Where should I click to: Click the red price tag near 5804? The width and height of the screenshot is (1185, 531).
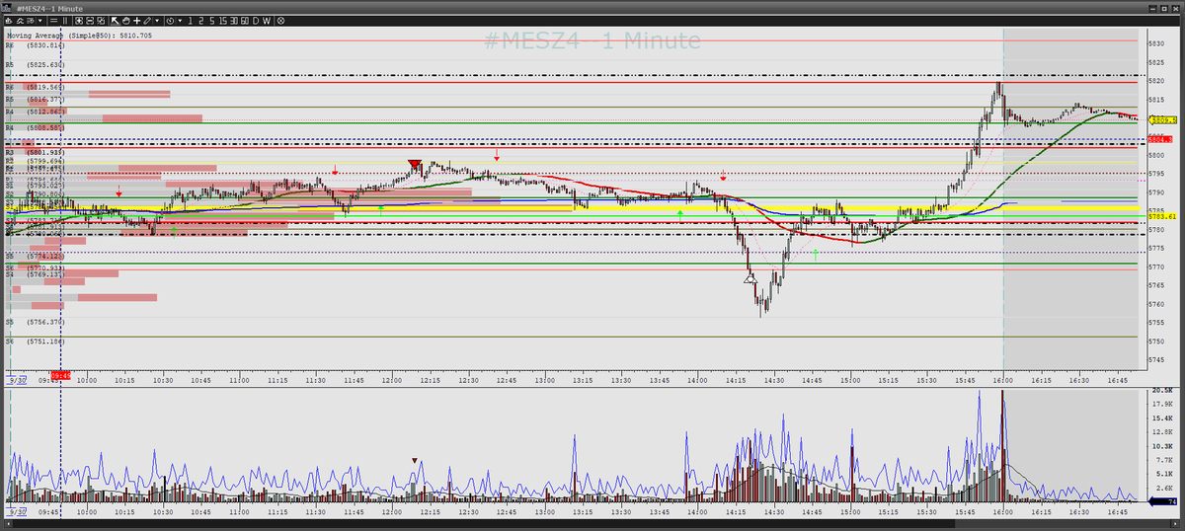click(x=1160, y=139)
